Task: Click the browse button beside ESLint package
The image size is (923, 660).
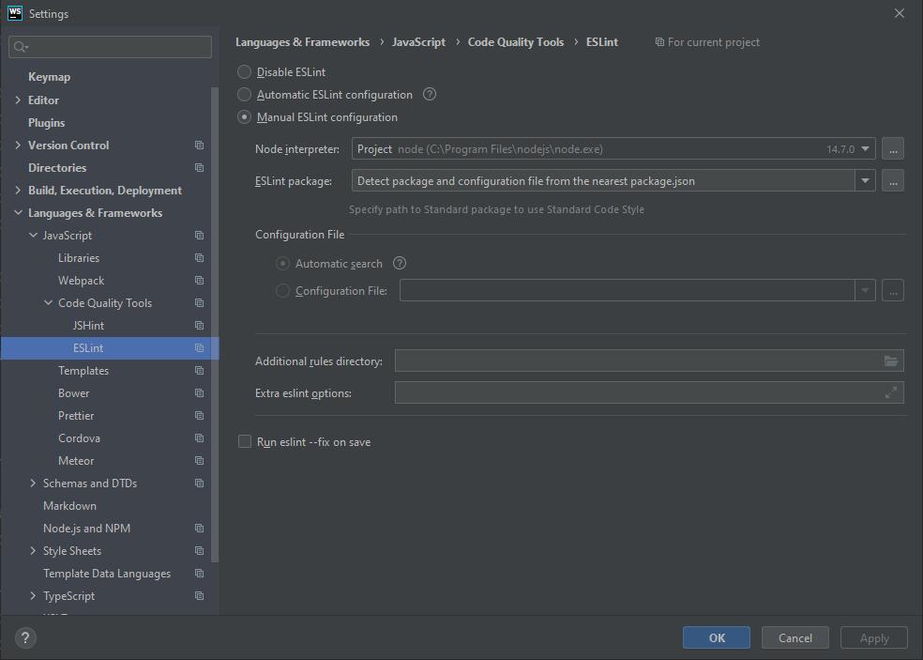Action: pos(893,181)
